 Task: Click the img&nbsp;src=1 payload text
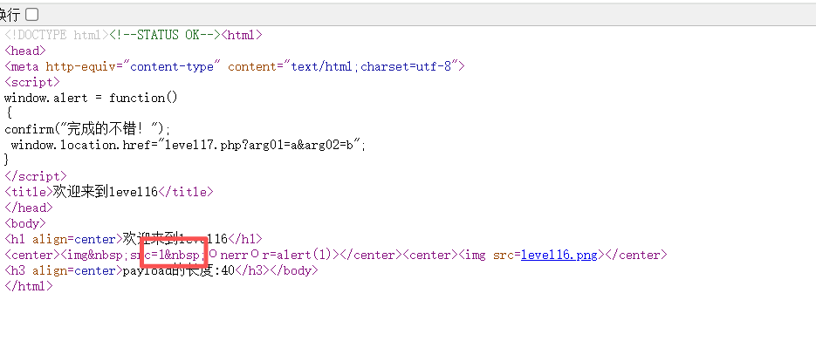click(134, 255)
